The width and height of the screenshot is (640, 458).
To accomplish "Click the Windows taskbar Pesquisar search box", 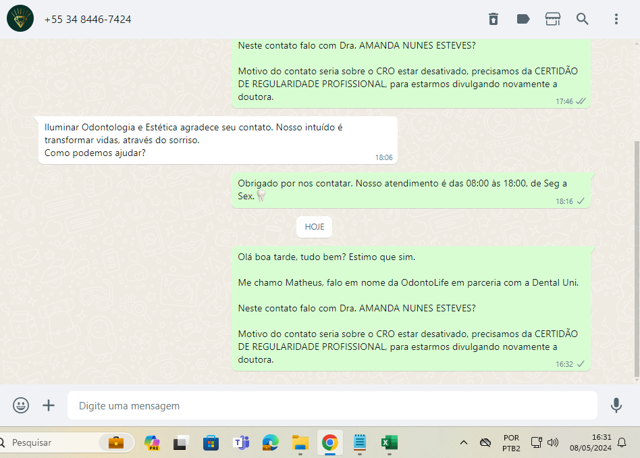I will pyautogui.click(x=68, y=442).
